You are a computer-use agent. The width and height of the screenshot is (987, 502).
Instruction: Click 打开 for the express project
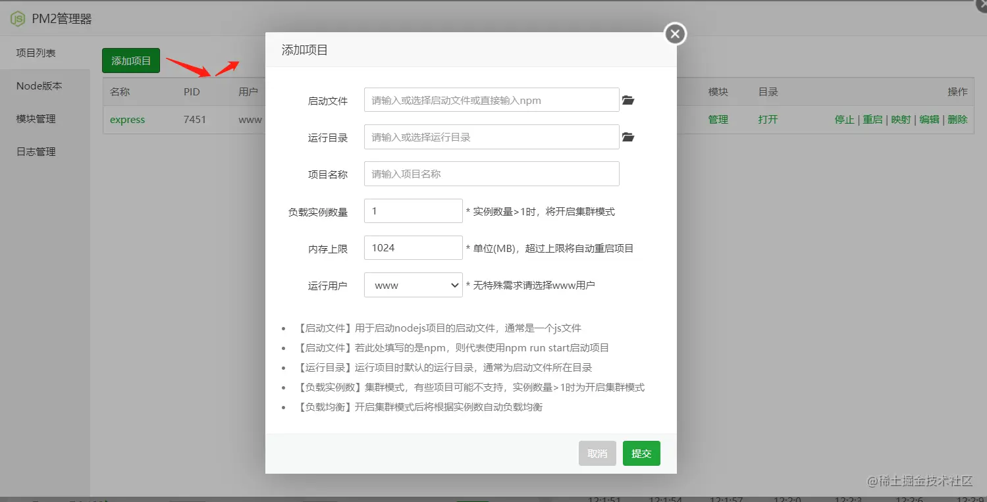pos(767,120)
